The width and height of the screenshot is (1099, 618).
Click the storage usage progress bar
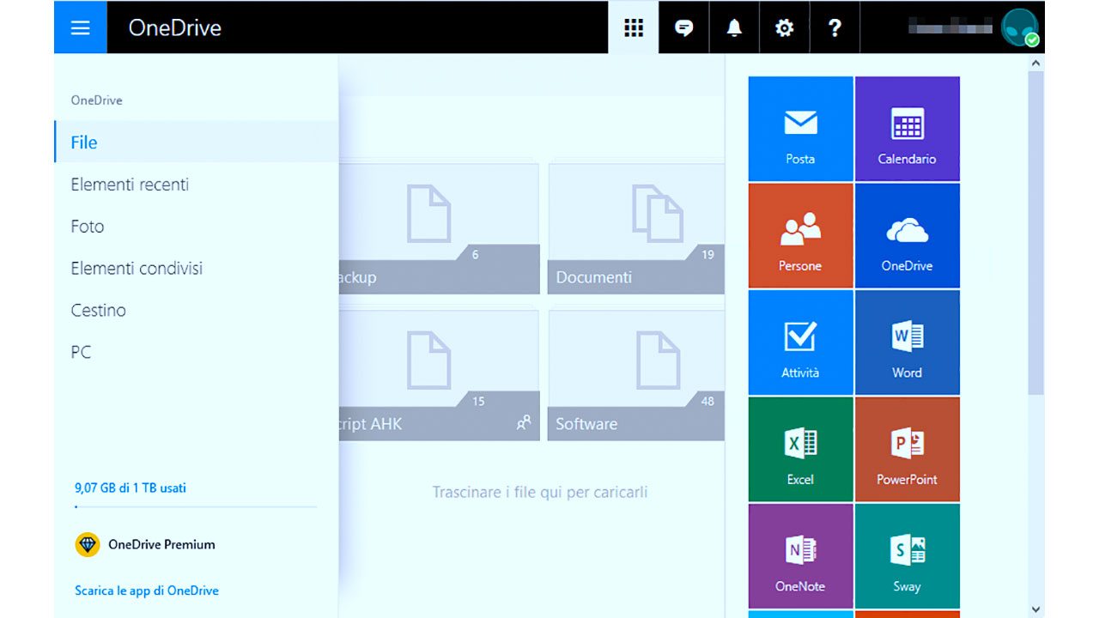(x=196, y=507)
